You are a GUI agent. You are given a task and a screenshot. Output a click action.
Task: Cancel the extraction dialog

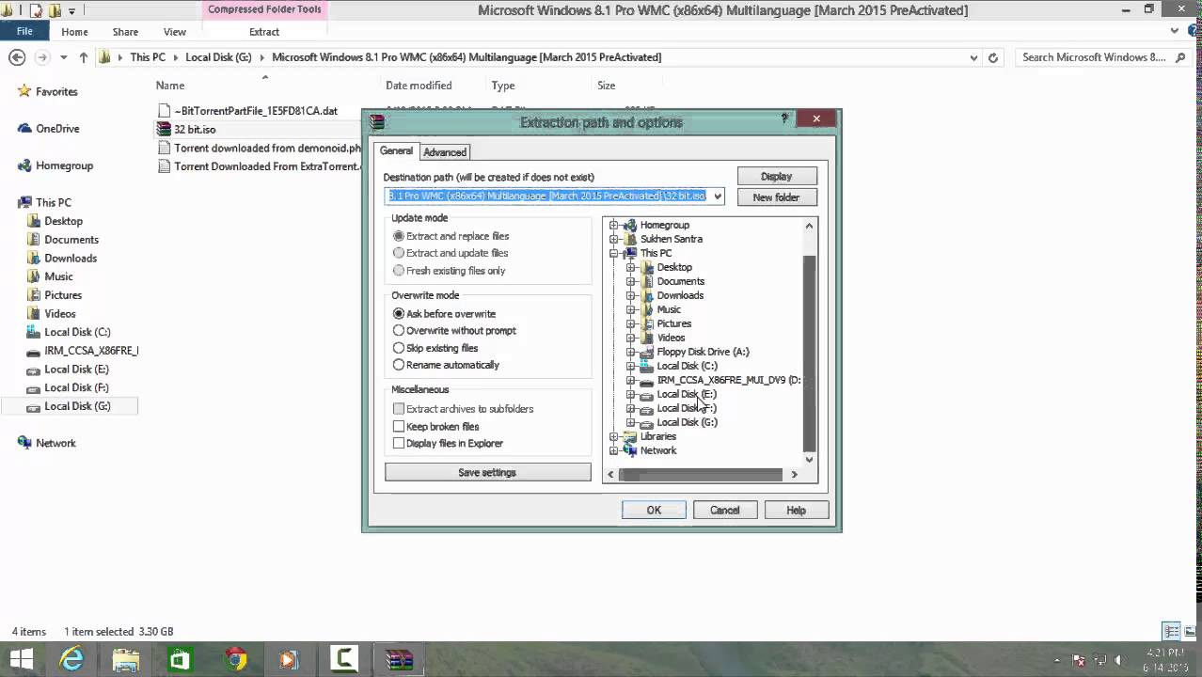tap(724, 510)
